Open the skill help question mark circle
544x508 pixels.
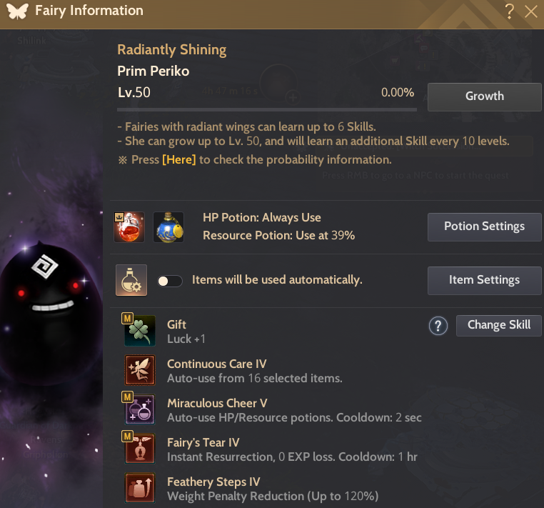point(438,326)
